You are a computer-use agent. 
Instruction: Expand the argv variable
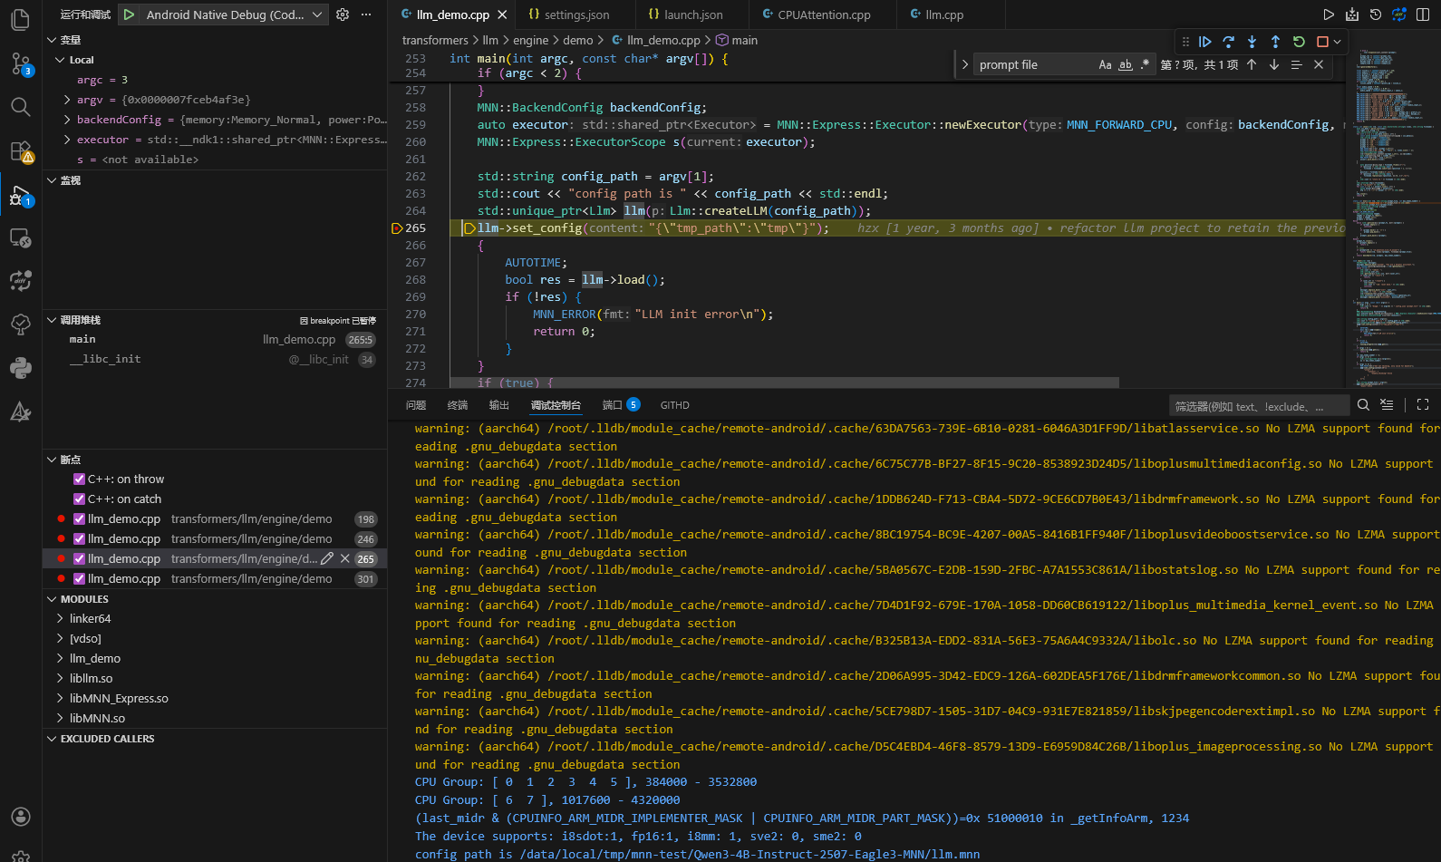pos(67,100)
